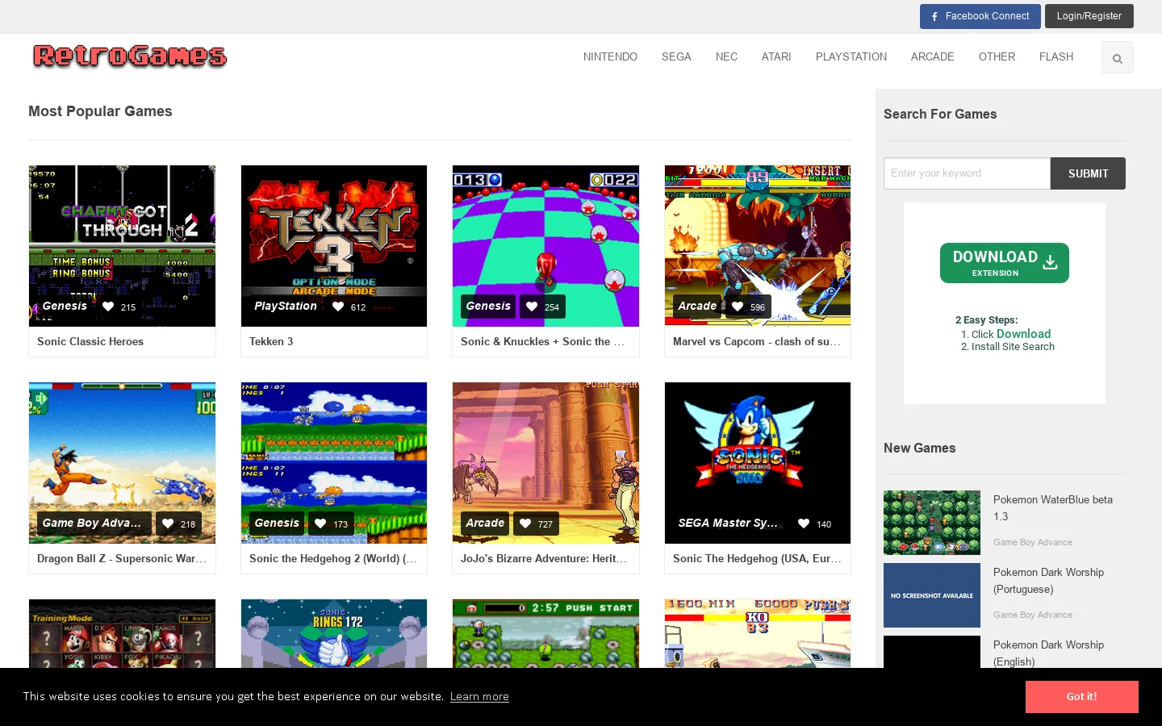This screenshot has height=726, width=1162.
Task: Open the ATARI menu
Action: (776, 57)
